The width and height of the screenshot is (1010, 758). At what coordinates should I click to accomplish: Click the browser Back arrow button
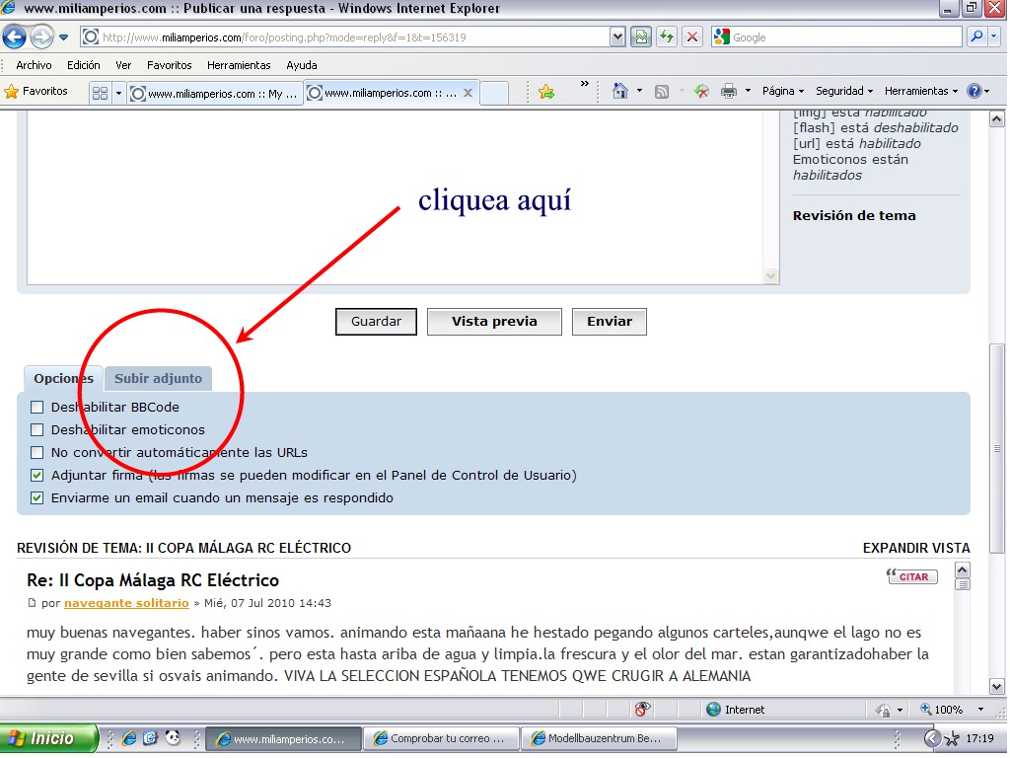click(15, 38)
